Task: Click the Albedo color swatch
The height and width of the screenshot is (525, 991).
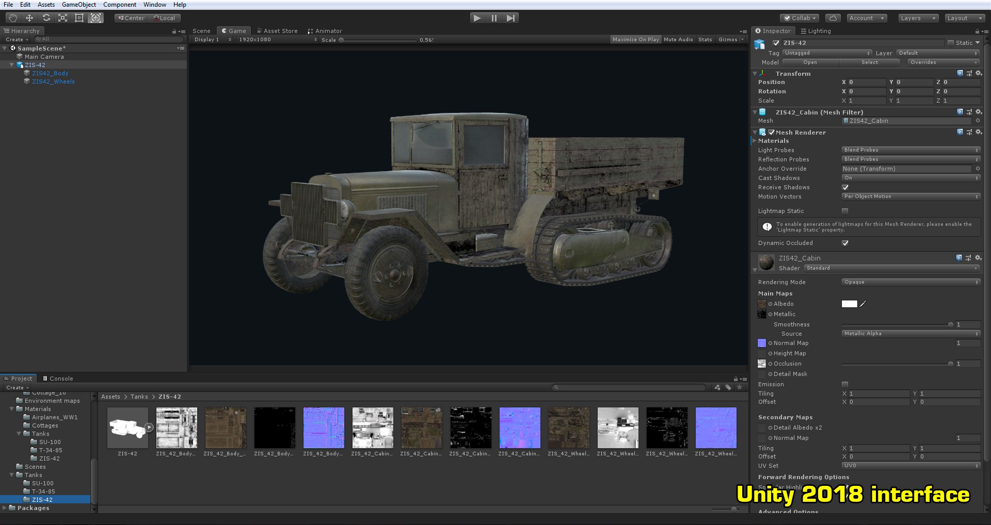Action: pyautogui.click(x=849, y=304)
